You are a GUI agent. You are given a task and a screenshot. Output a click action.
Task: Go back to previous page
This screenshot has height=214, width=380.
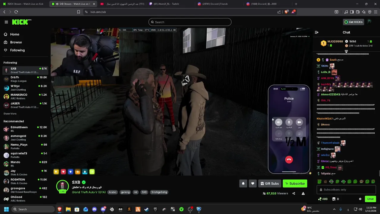[4, 12]
